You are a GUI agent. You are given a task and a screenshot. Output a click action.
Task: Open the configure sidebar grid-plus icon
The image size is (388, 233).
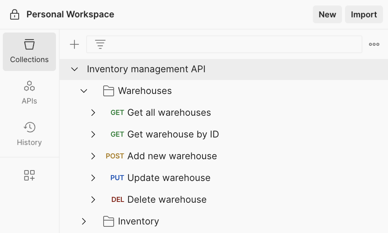click(x=29, y=175)
